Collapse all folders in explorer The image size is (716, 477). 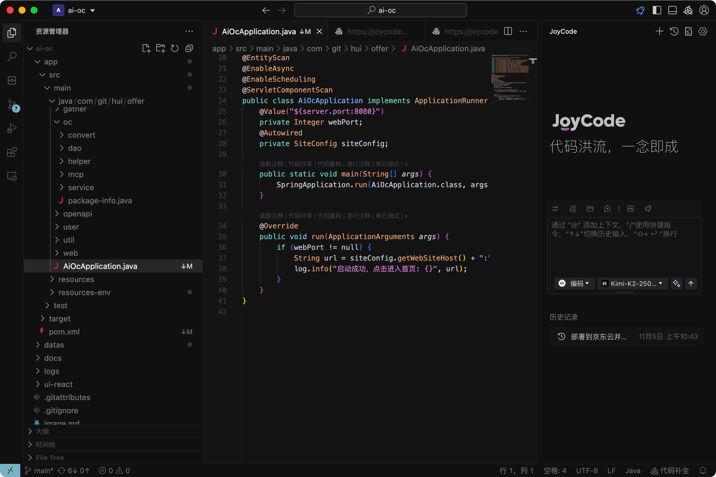(189, 48)
